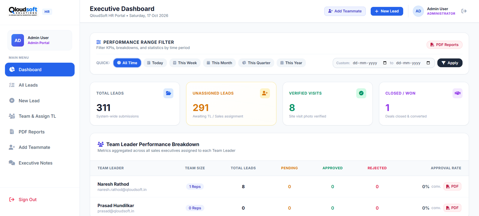
Task: Click the Verified Visits value 8
Action: (x=292, y=108)
